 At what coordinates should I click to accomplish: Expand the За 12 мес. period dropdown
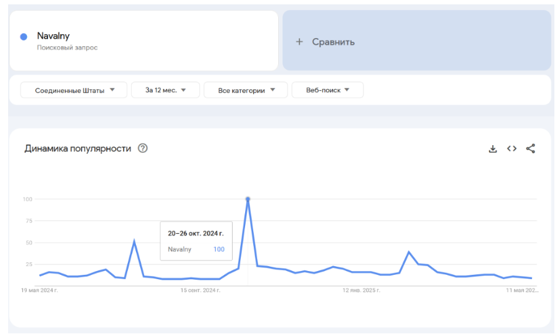pyautogui.click(x=165, y=90)
